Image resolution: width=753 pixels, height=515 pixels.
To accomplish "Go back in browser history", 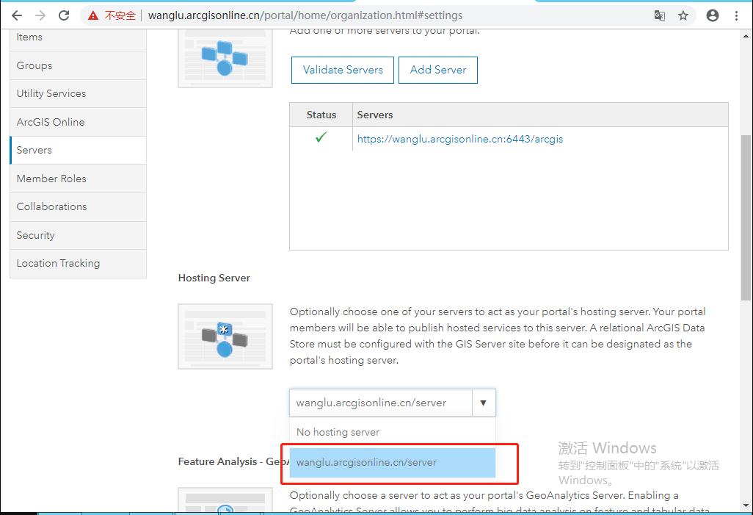I will 17,15.
